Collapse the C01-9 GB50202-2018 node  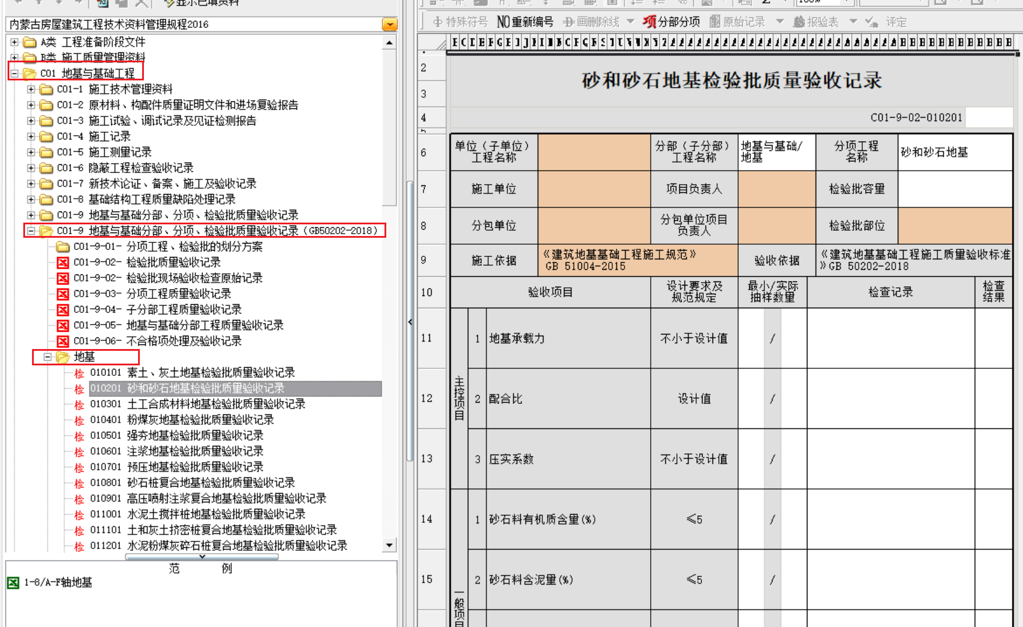pyautogui.click(x=31, y=231)
